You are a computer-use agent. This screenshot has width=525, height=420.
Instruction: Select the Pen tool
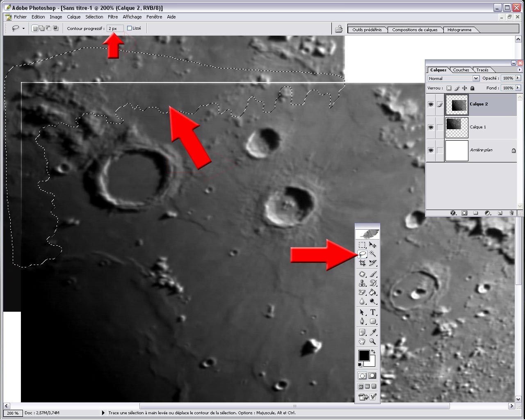(x=362, y=322)
